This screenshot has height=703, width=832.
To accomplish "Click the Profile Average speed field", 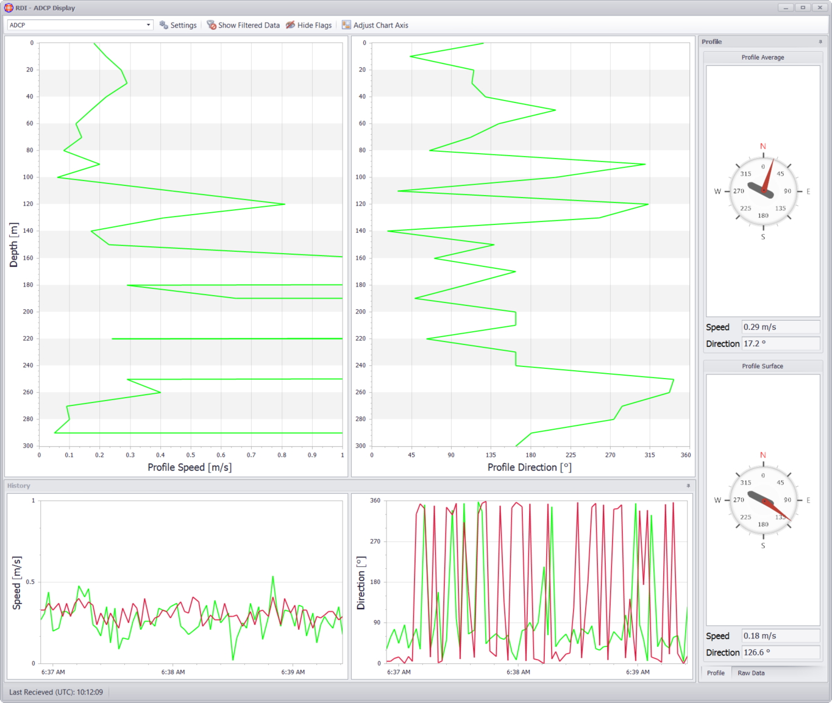I will 781,327.
